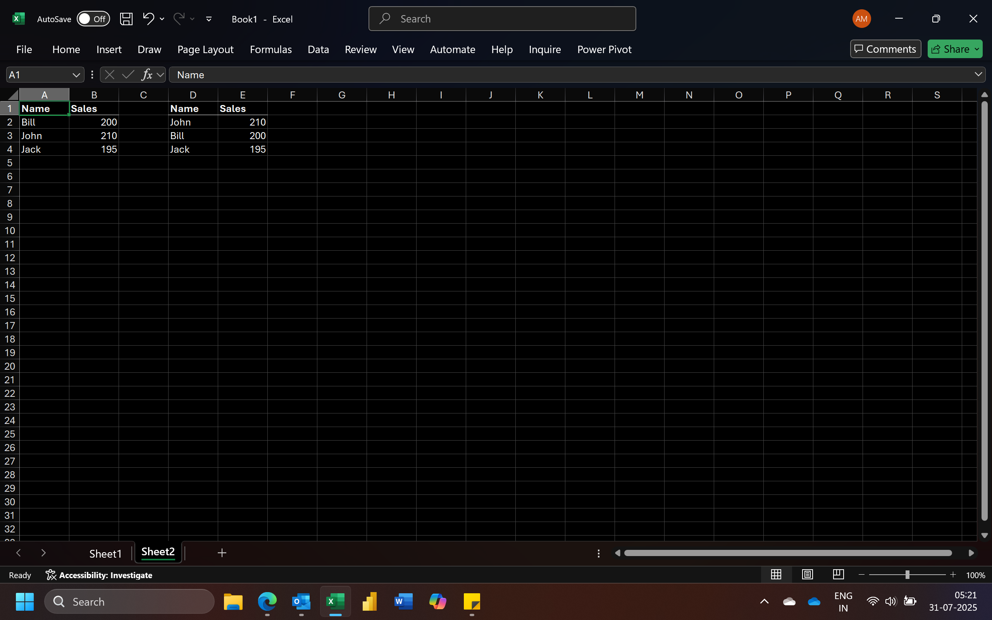Switch to the Sheet1 tab
Screen dimensions: 992x620
[105, 554]
